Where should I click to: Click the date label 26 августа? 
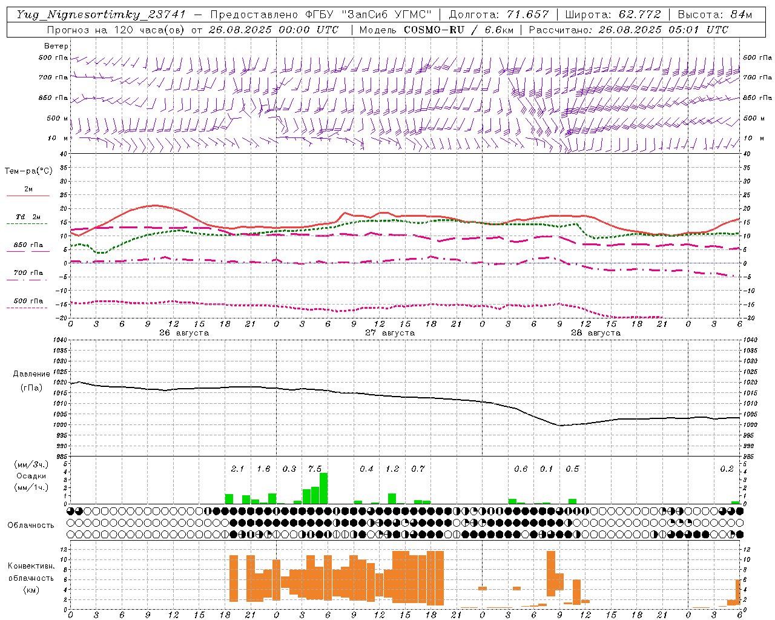pos(184,333)
